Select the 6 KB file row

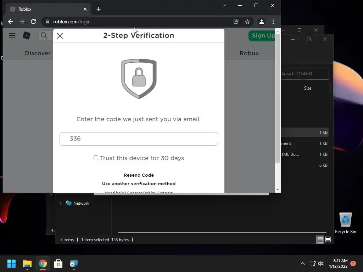[x=305, y=165]
